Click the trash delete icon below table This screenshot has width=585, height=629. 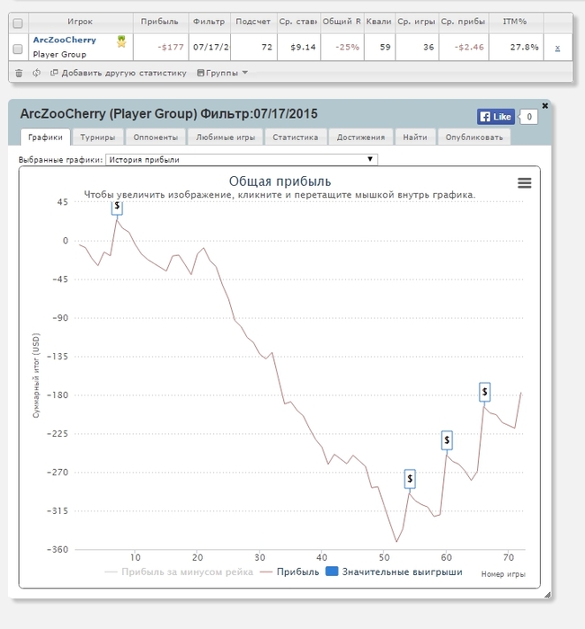[19, 73]
